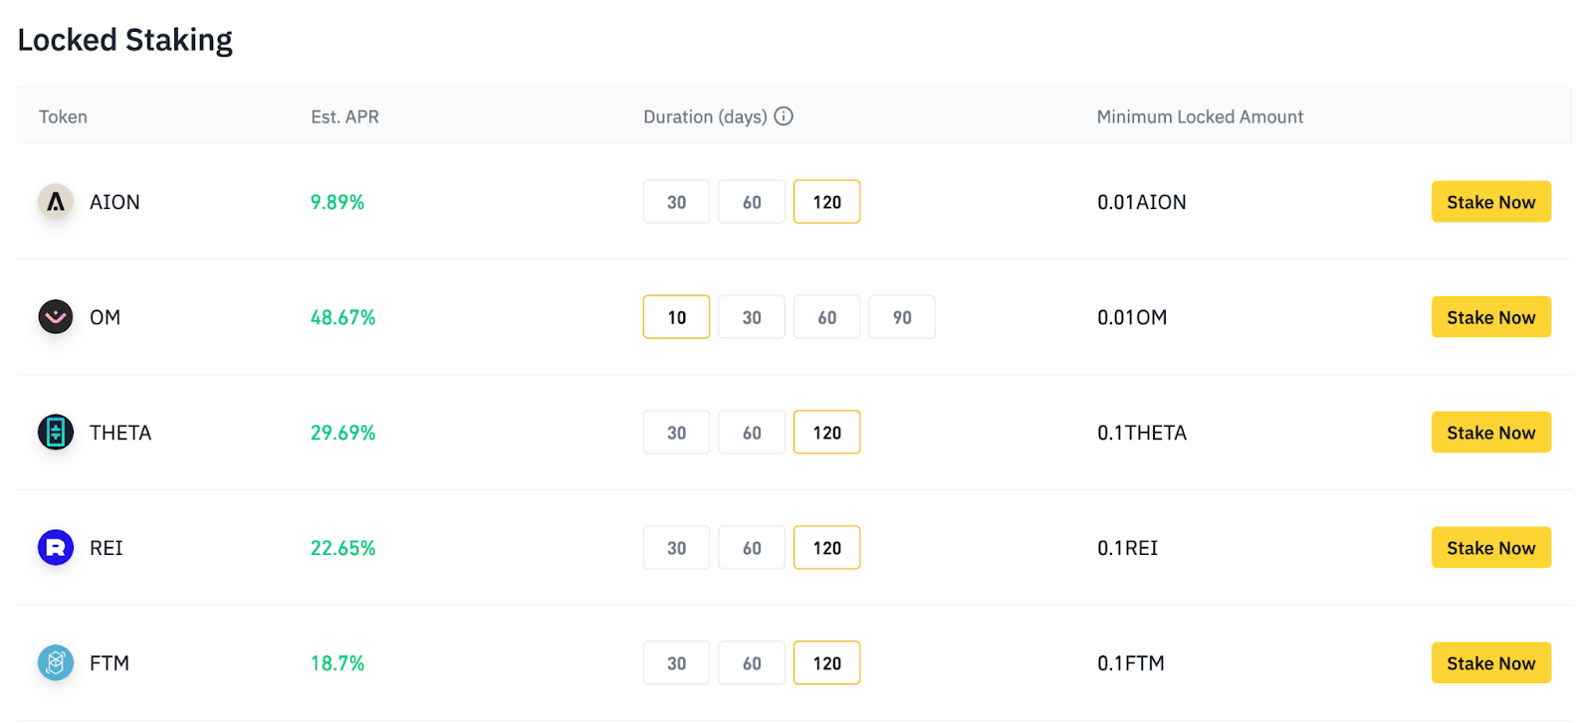The width and height of the screenshot is (1593, 723).
Task: Click the Est. APR column header
Action: 344,117
